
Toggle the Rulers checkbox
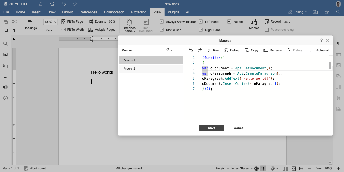[229, 21]
